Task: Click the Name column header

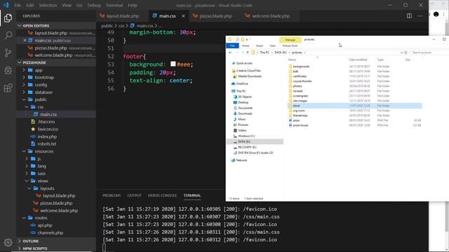Action: pos(292,59)
